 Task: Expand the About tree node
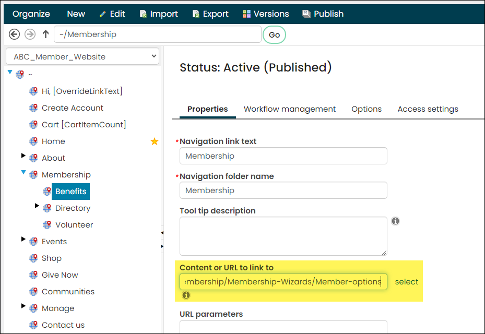[23, 155]
